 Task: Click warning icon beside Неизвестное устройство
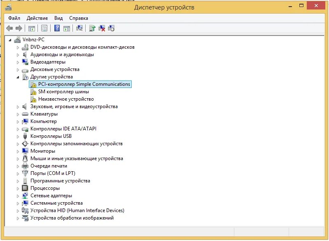(33, 99)
